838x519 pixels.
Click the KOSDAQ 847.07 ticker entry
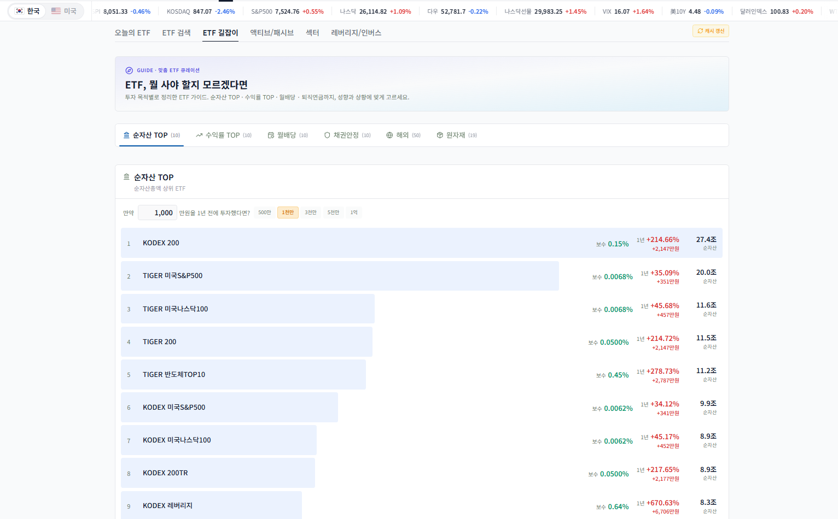pyautogui.click(x=201, y=11)
